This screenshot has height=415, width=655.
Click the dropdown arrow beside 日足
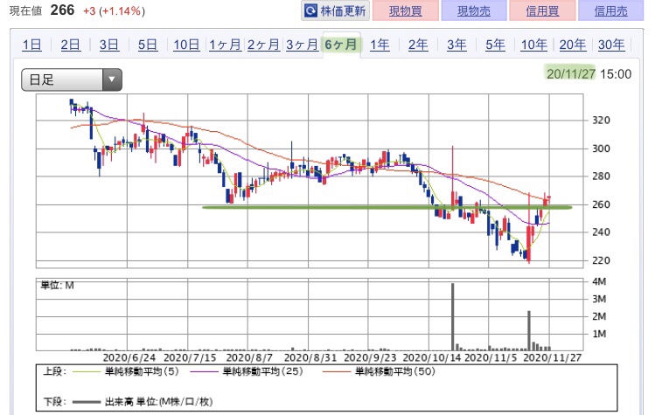point(112,80)
